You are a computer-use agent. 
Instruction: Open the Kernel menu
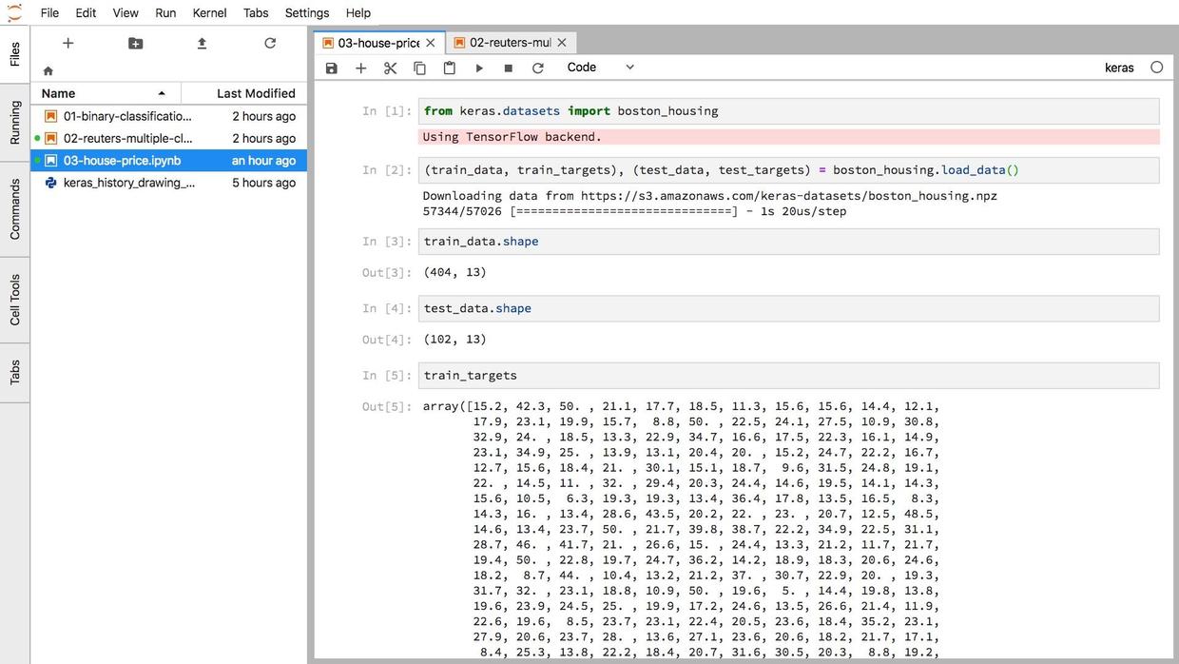(209, 12)
